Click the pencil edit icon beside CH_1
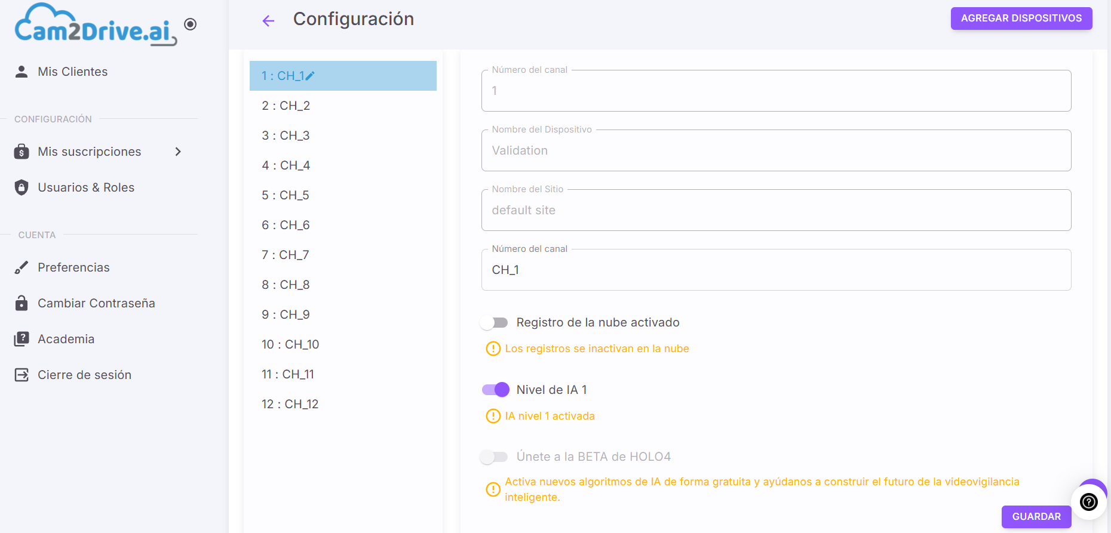Image resolution: width=1111 pixels, height=533 pixels. pyautogui.click(x=310, y=76)
